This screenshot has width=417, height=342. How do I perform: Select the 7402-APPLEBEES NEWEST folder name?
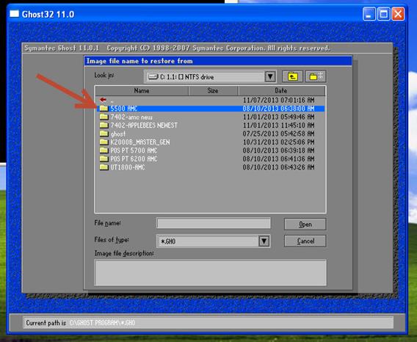144,125
